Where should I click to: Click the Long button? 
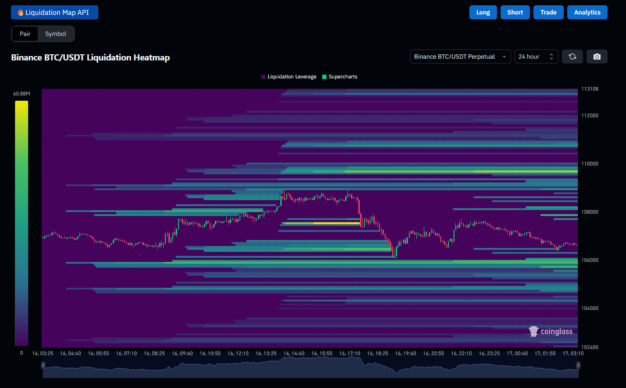click(483, 12)
